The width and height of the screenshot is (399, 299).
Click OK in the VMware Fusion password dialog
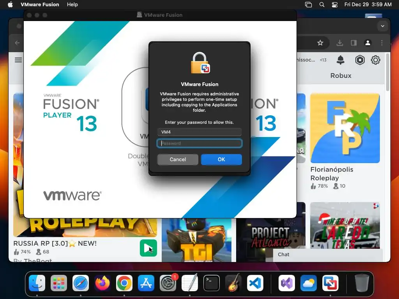click(221, 159)
